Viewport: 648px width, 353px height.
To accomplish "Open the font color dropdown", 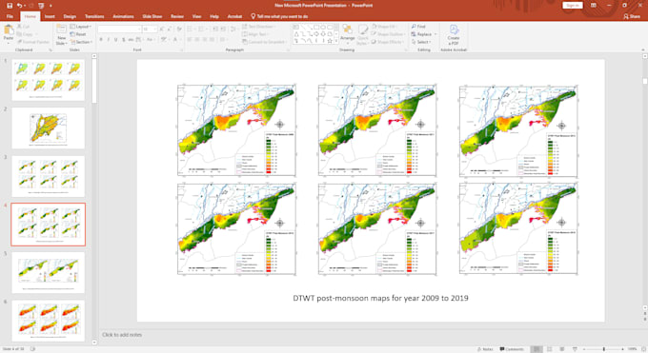I will tap(180, 40).
